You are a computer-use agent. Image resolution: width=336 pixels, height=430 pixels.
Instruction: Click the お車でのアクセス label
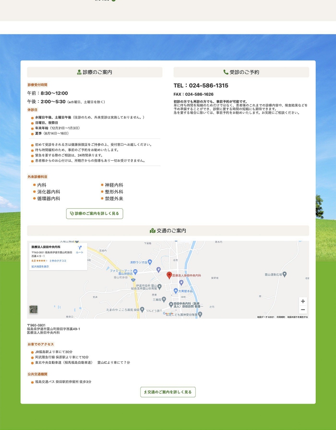[x=41, y=345]
